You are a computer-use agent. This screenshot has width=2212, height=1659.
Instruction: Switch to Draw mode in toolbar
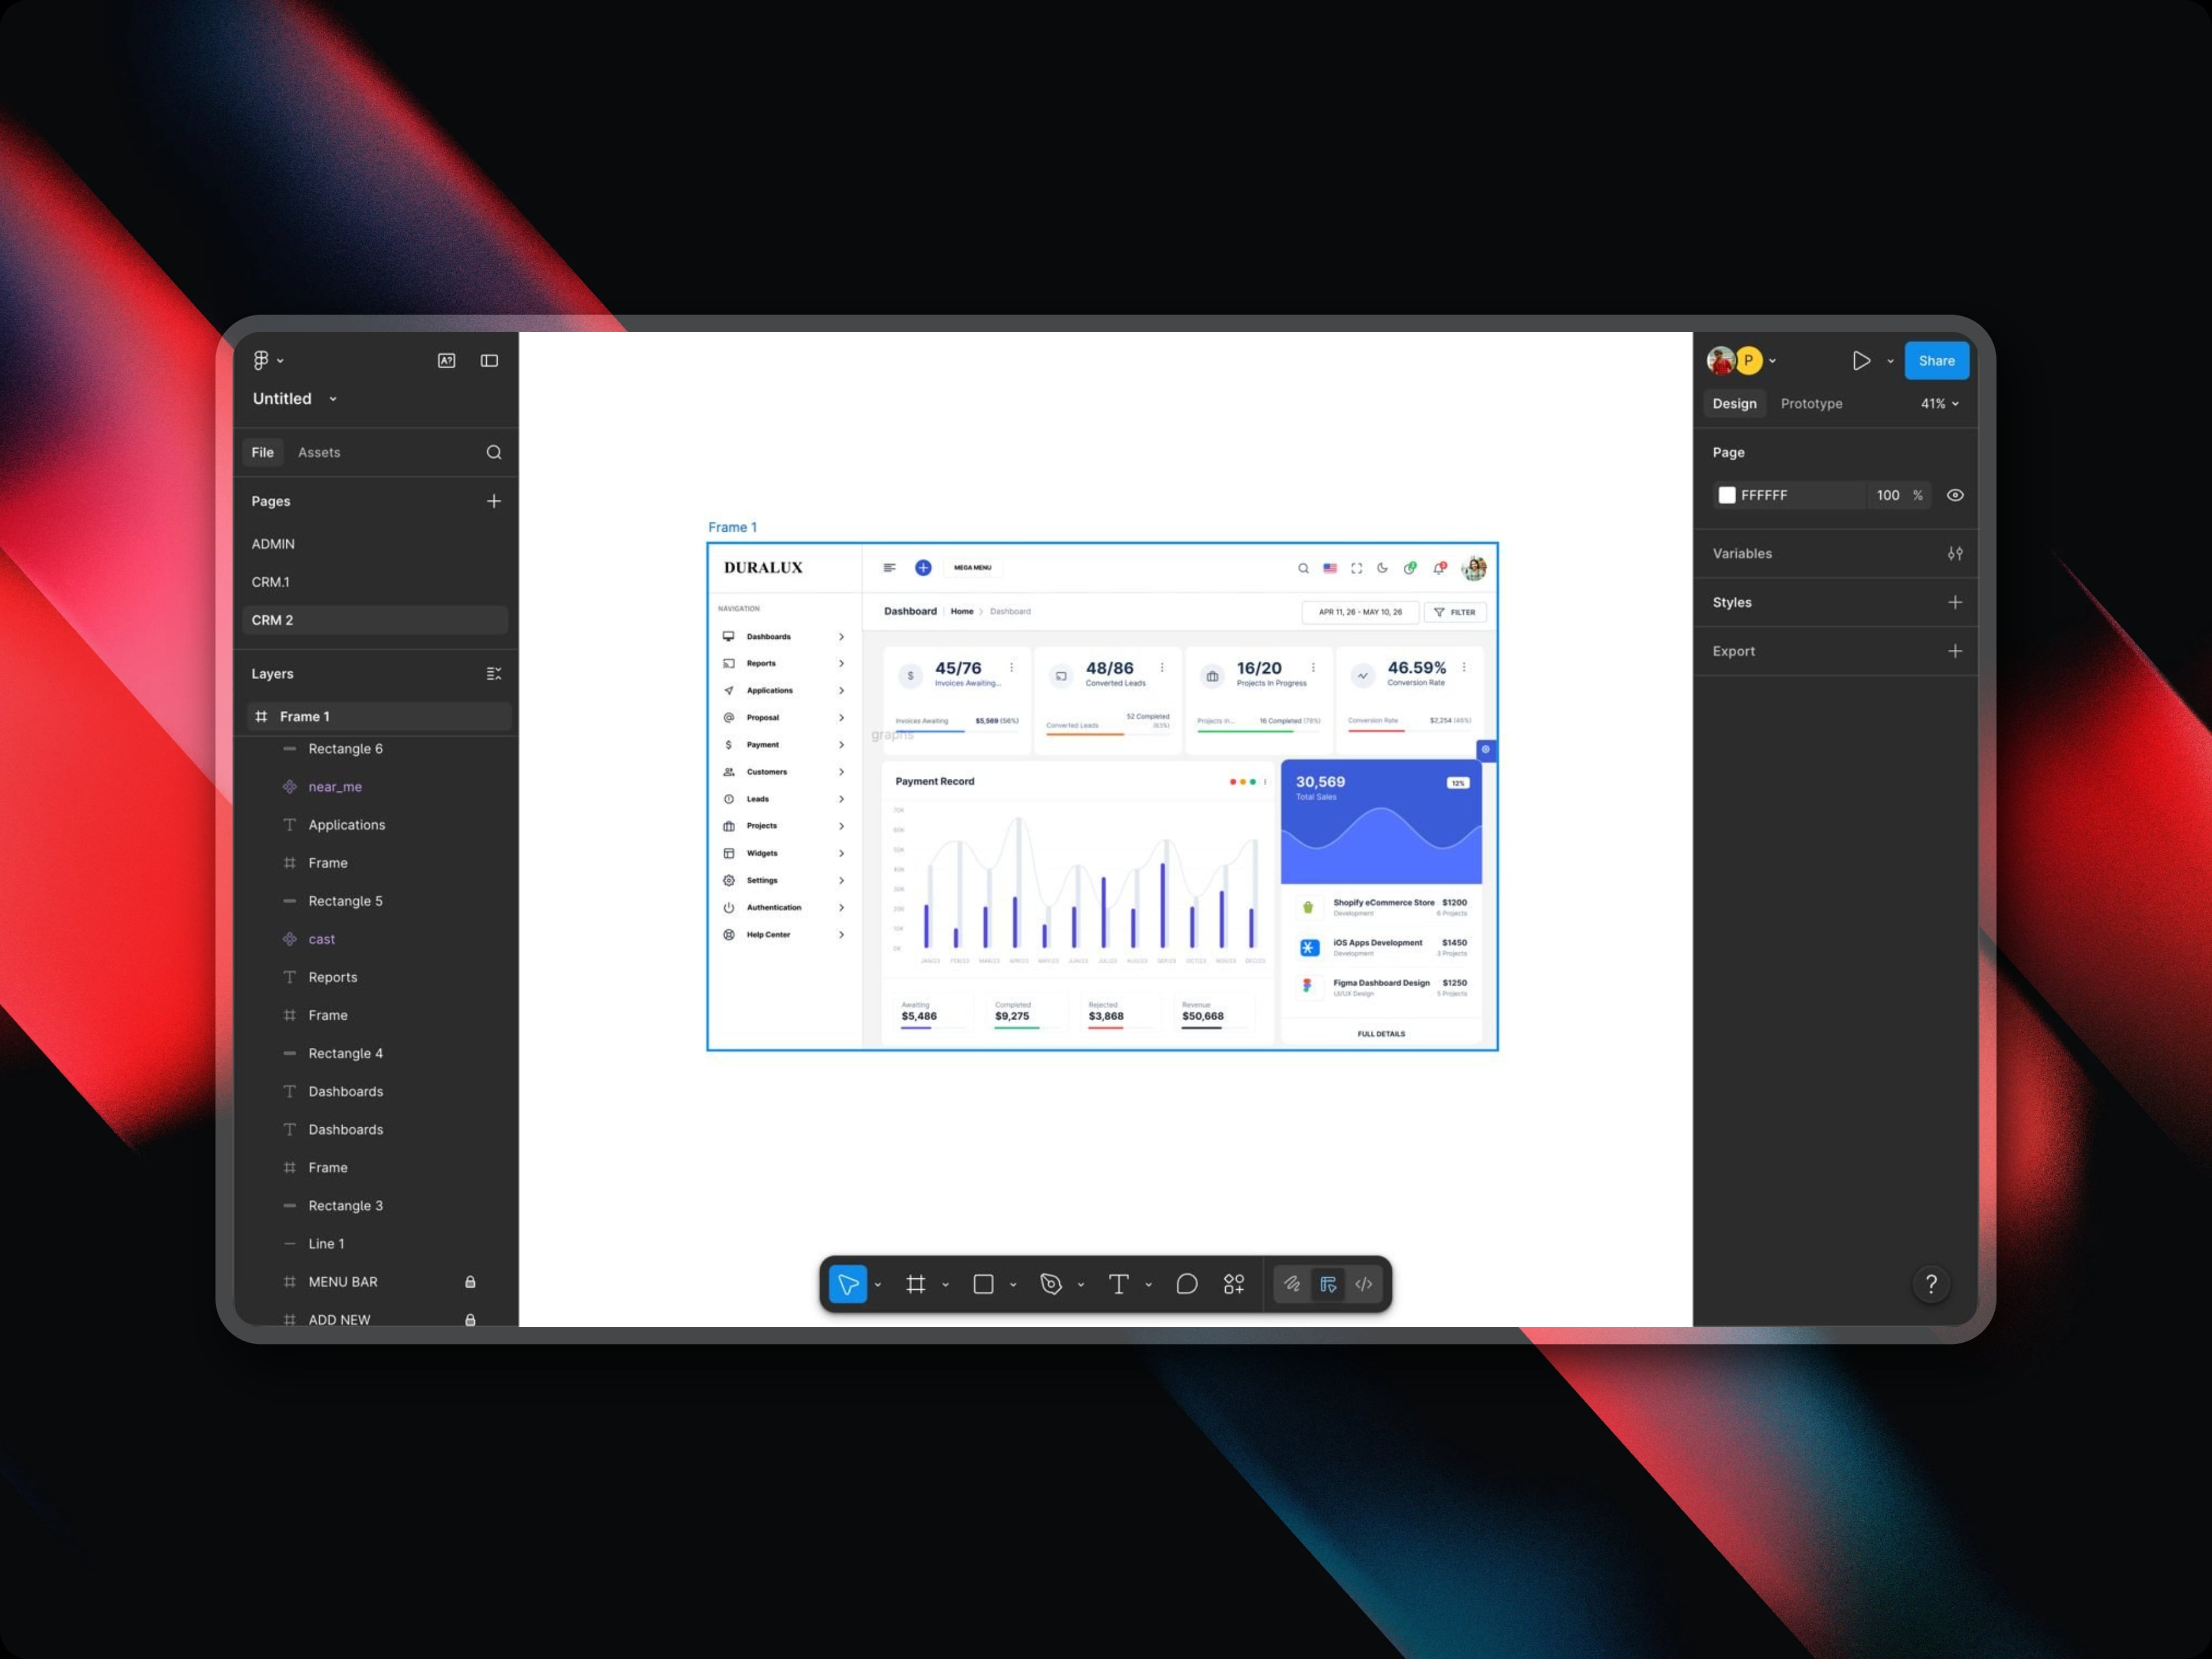pos(1292,1284)
